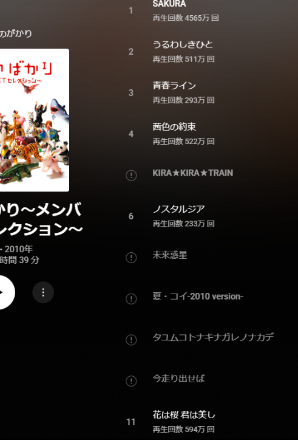Click the greyed-out KIRA★KIRA★TRAIN title

[x=192, y=173]
